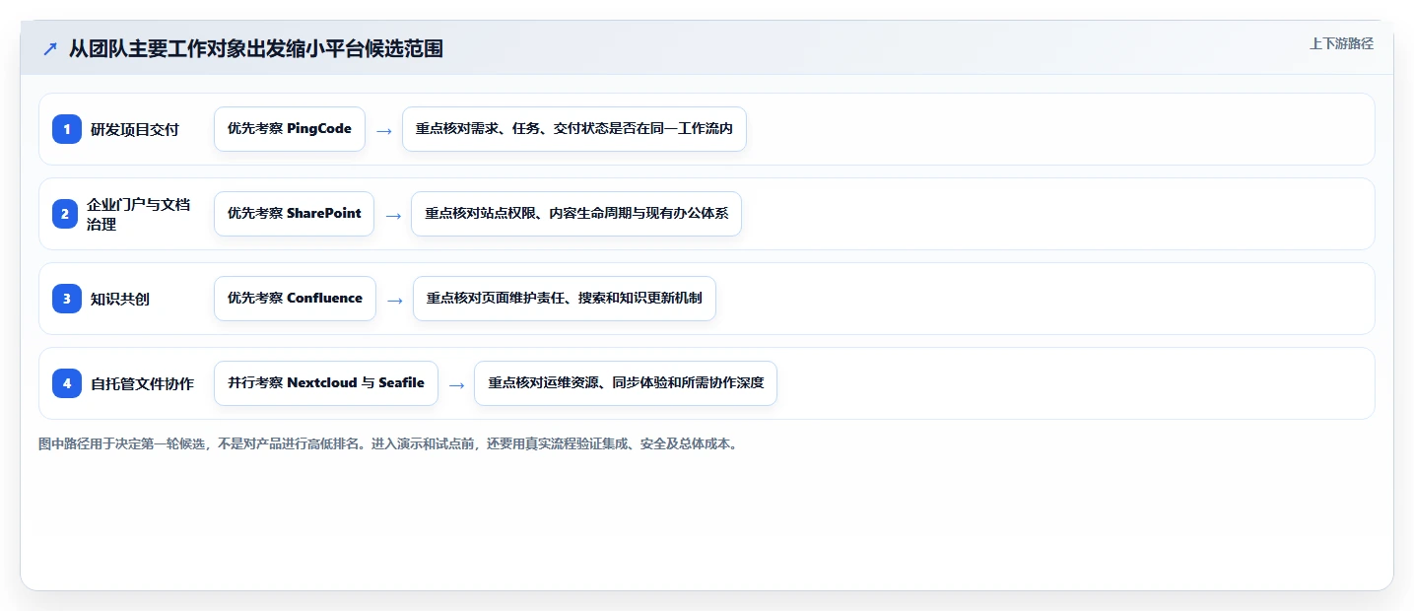
Task: Select the number 3 badge for 知识共创
Action: coord(67,299)
